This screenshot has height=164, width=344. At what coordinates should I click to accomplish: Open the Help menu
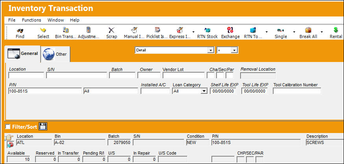coord(75,20)
